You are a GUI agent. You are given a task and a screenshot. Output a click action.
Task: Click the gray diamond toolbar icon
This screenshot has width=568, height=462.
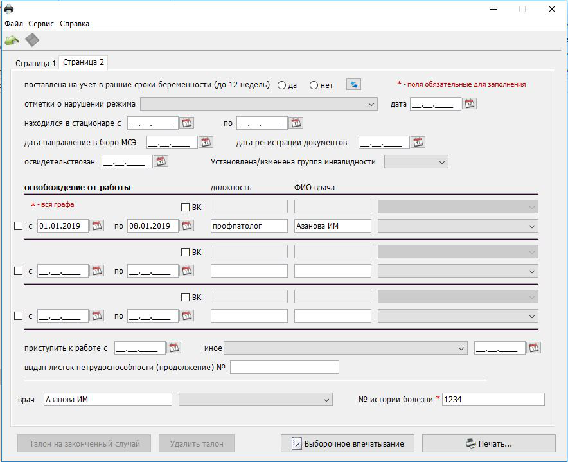[x=32, y=40]
